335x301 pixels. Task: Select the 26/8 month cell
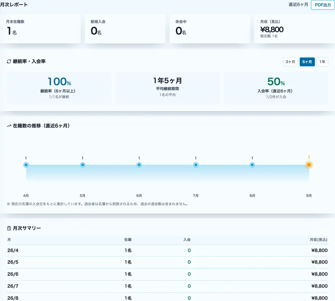[13, 298]
